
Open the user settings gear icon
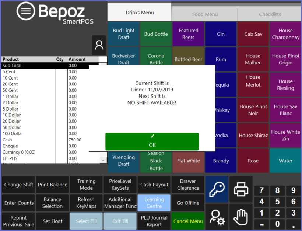tap(217, 217)
